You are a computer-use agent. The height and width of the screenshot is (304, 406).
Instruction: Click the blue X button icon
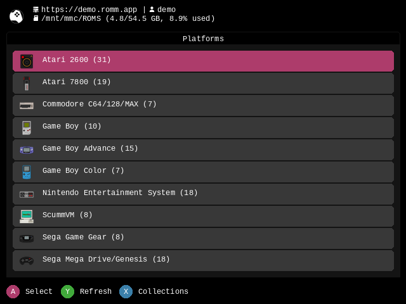point(126,291)
